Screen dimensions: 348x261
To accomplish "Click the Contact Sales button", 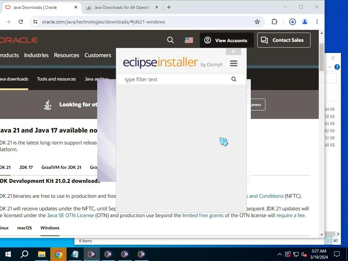I will click(284, 40).
